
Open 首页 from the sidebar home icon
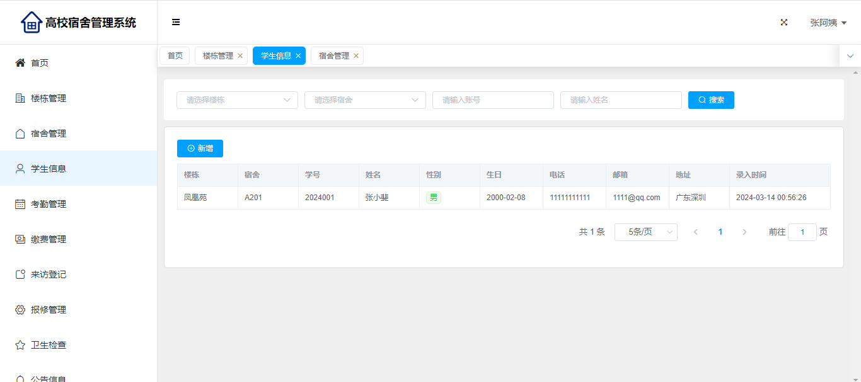click(x=20, y=63)
